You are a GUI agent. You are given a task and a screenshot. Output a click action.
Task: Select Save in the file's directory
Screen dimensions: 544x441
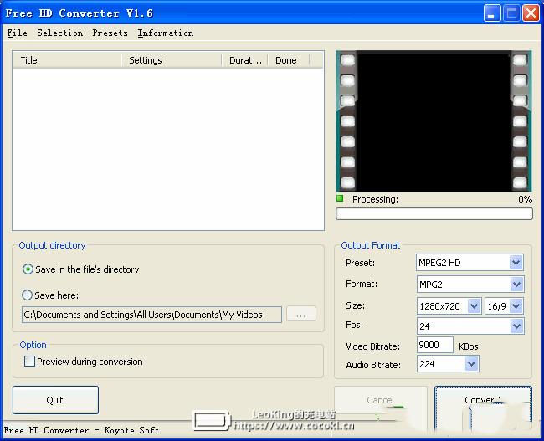(80, 269)
